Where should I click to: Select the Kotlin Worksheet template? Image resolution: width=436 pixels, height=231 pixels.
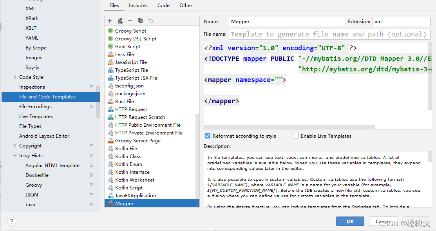[x=135, y=180]
